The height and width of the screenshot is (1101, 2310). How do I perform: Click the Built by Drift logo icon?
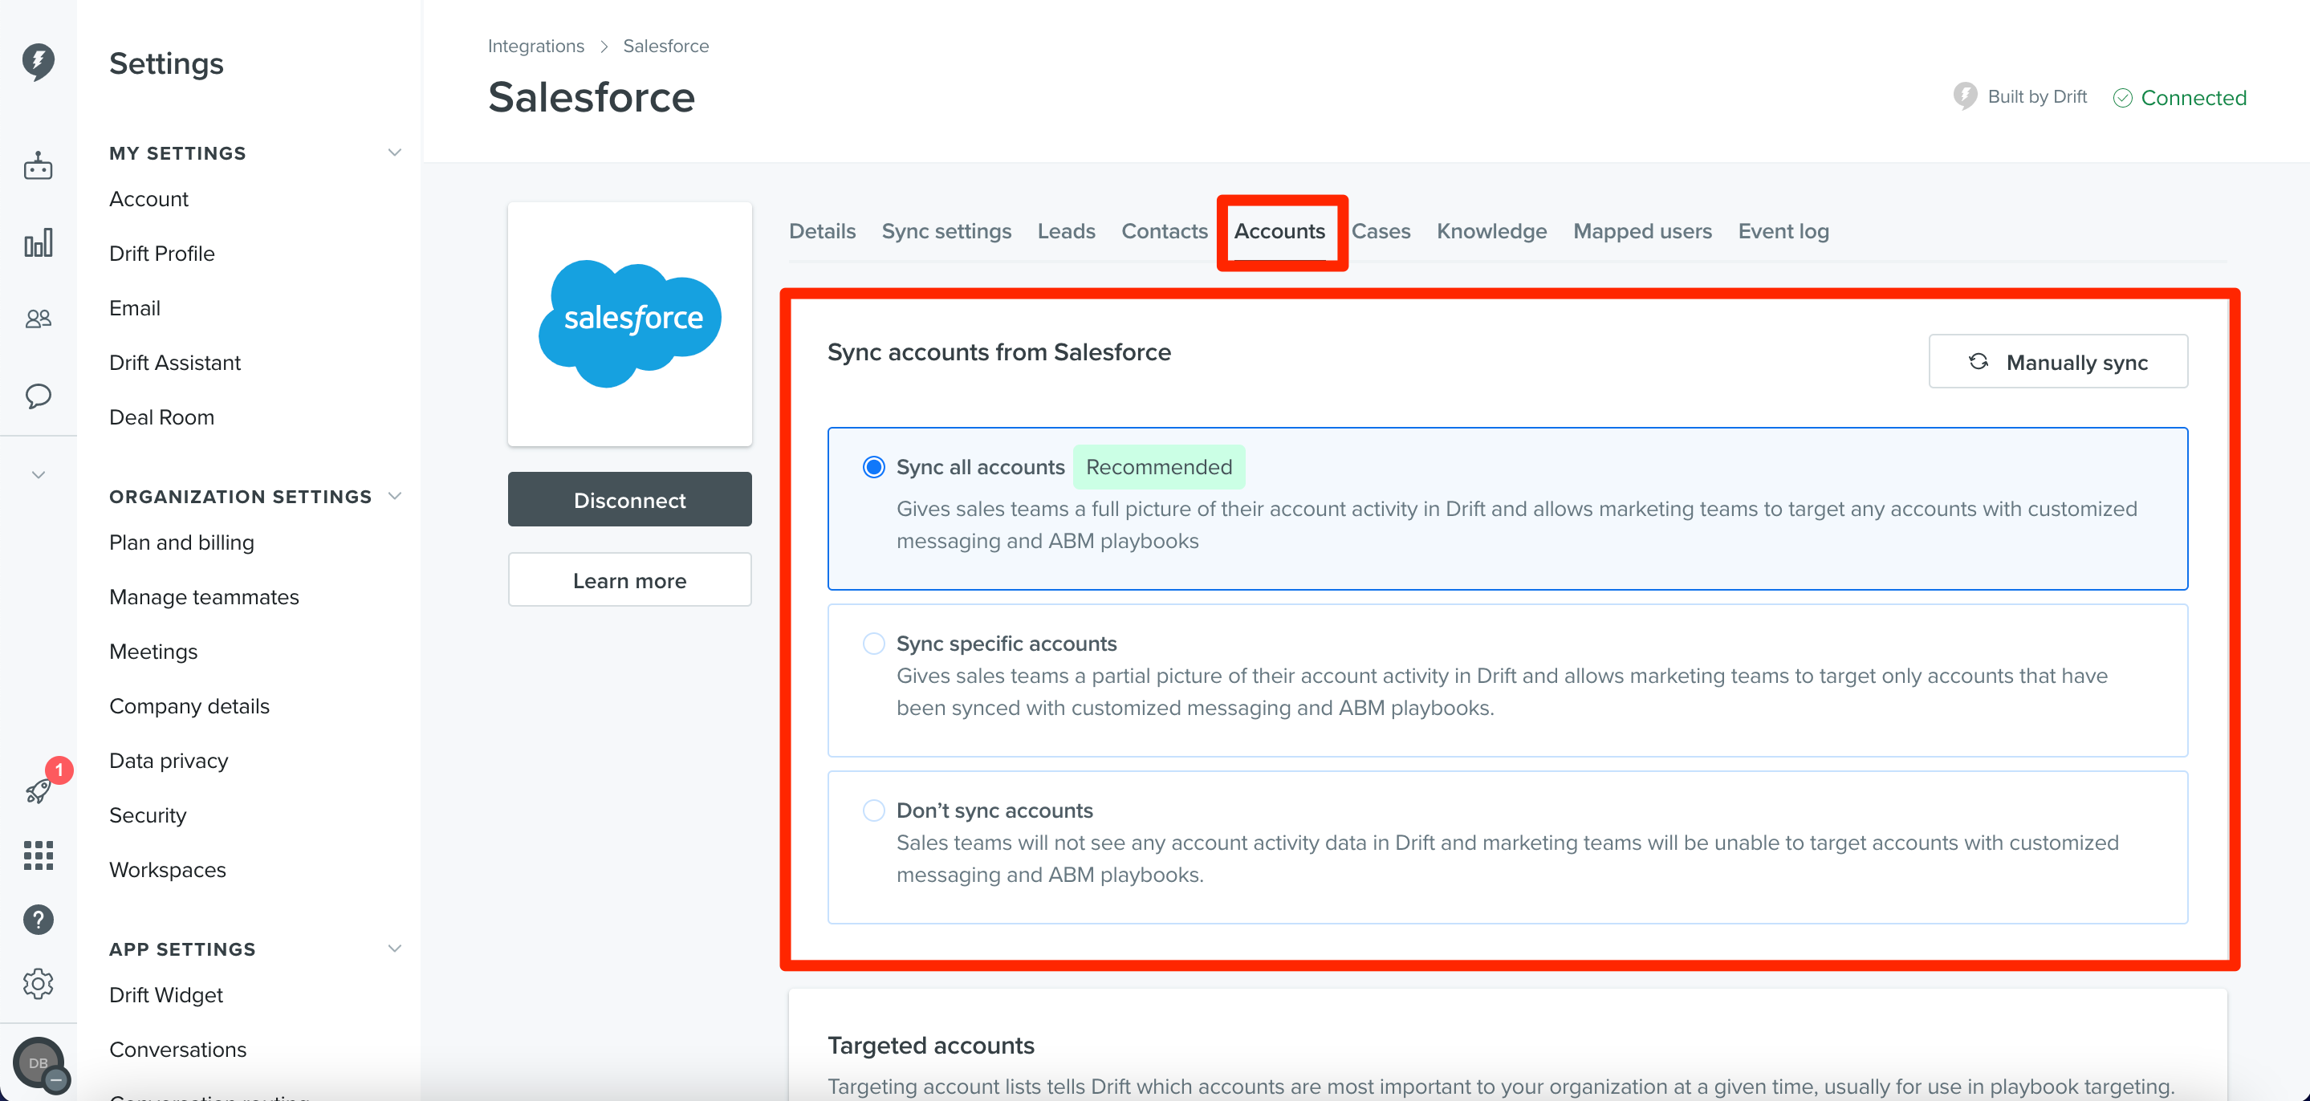[x=1965, y=96]
